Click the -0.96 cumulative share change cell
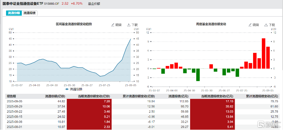The height and width of the screenshot is (130, 283). [151, 116]
